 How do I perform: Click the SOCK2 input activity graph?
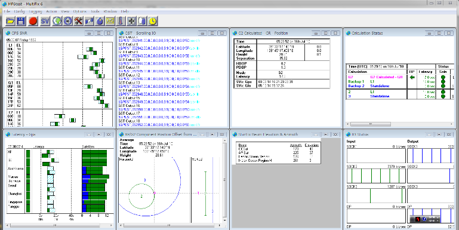376,176
